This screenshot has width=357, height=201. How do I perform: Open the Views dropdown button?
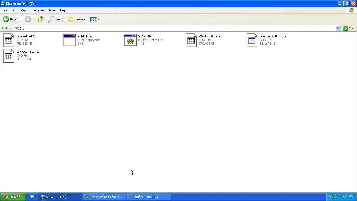pos(95,19)
